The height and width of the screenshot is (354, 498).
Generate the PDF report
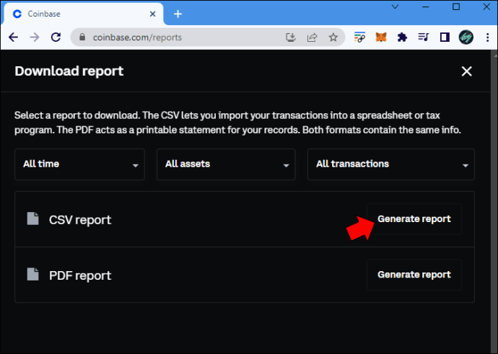(x=414, y=275)
